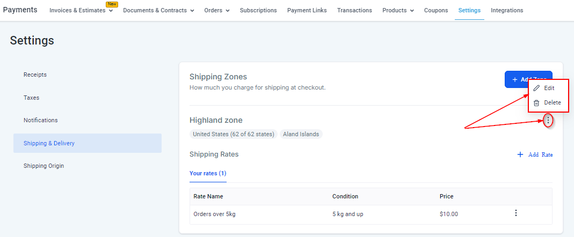
Task: Switch to the Transactions tab
Action: click(354, 11)
